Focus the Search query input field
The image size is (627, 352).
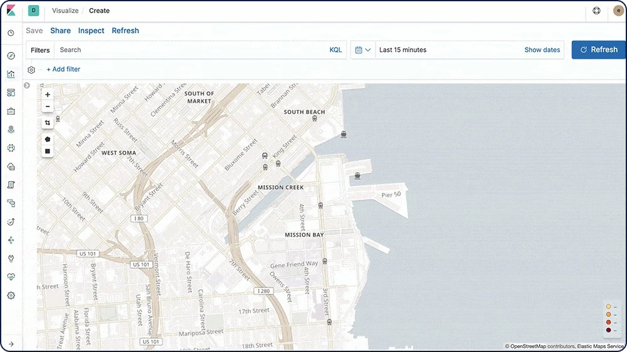coord(192,50)
